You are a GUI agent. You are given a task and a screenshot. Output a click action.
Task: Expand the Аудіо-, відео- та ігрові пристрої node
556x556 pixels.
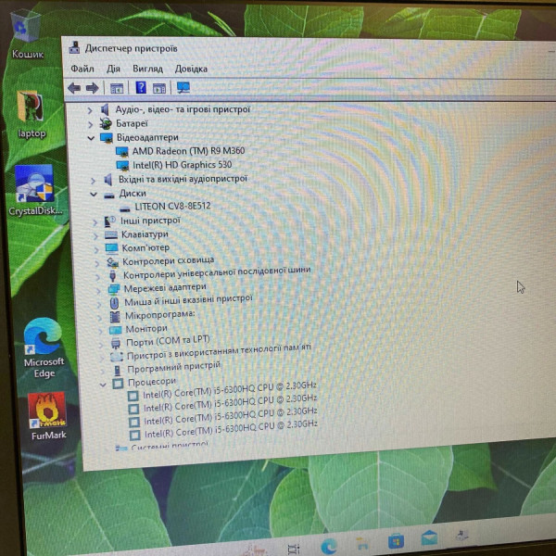tap(90, 110)
